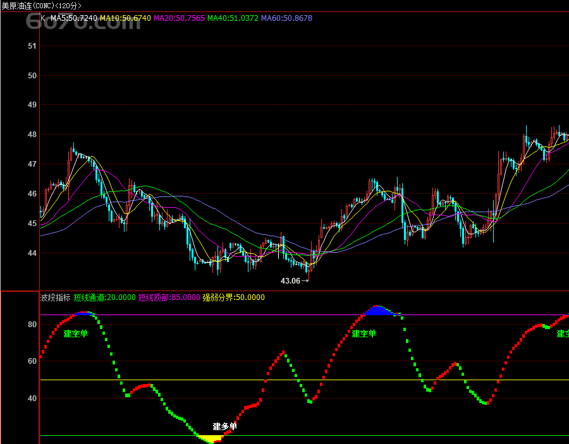Select the 短线通道 20.0000 parameter label
Viewport: 569px width, 444px height.
pos(104,297)
